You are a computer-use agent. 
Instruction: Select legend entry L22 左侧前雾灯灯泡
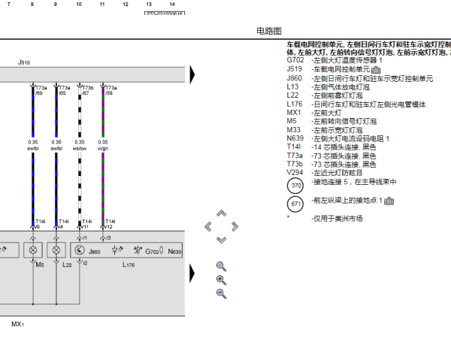[325, 95]
